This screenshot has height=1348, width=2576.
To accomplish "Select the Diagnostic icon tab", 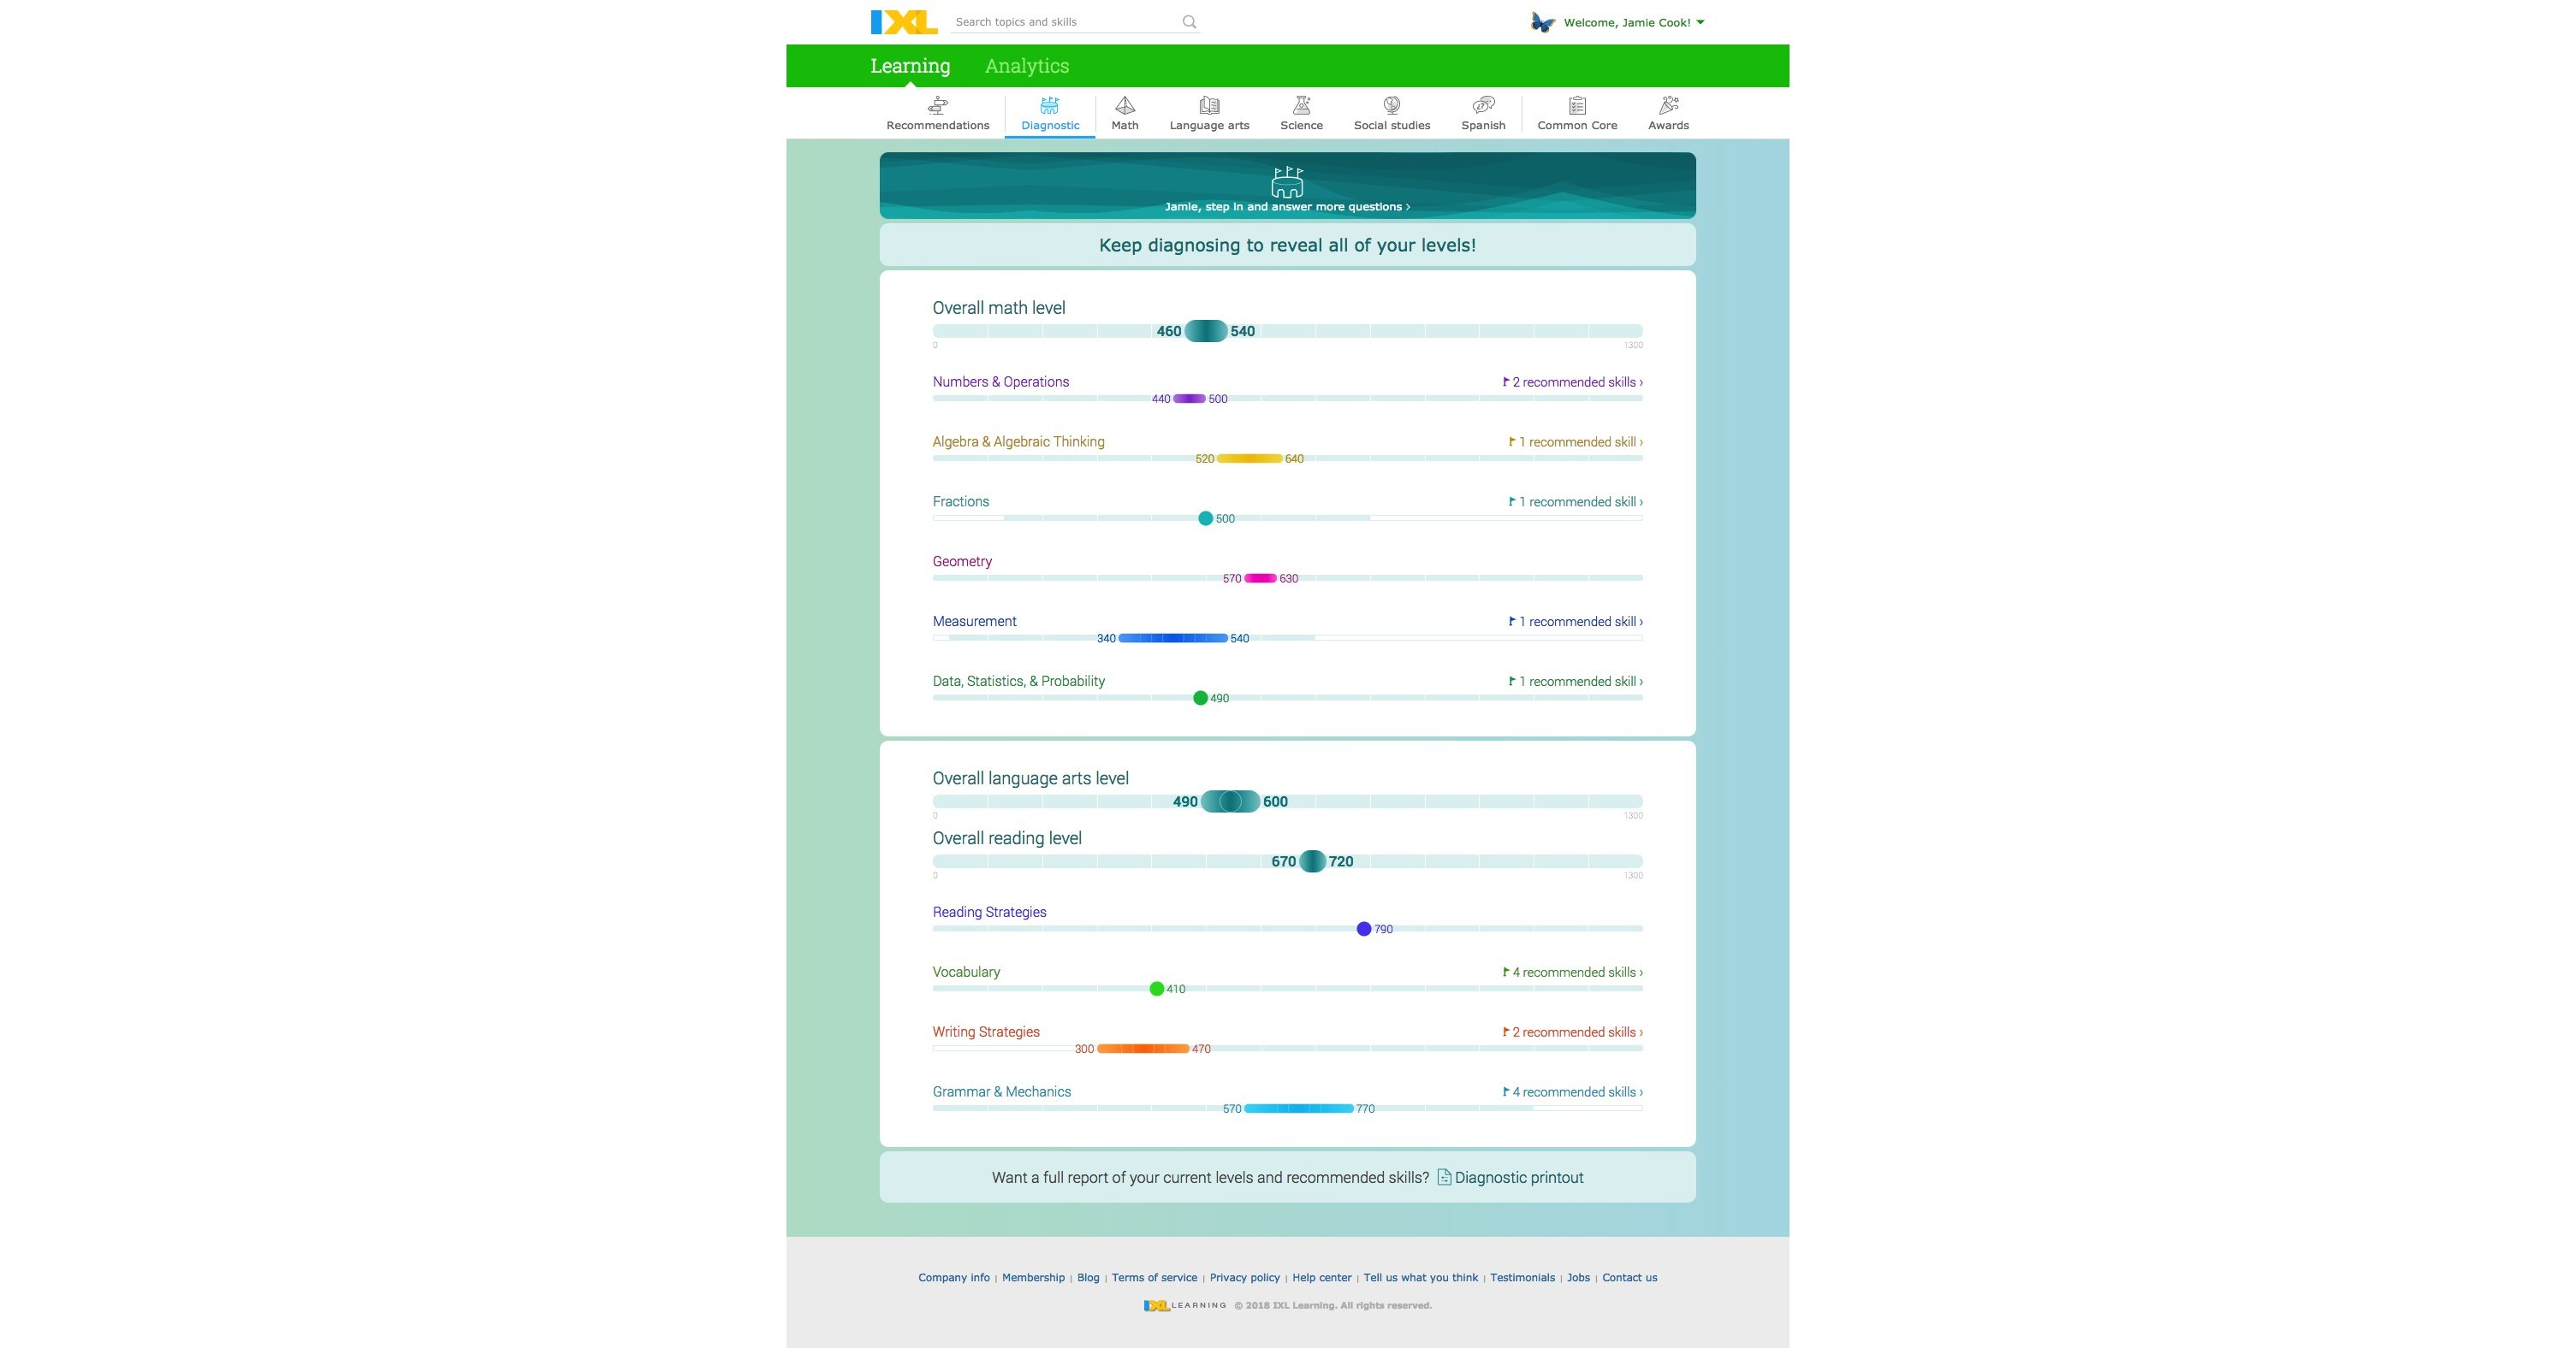I will (x=1046, y=112).
